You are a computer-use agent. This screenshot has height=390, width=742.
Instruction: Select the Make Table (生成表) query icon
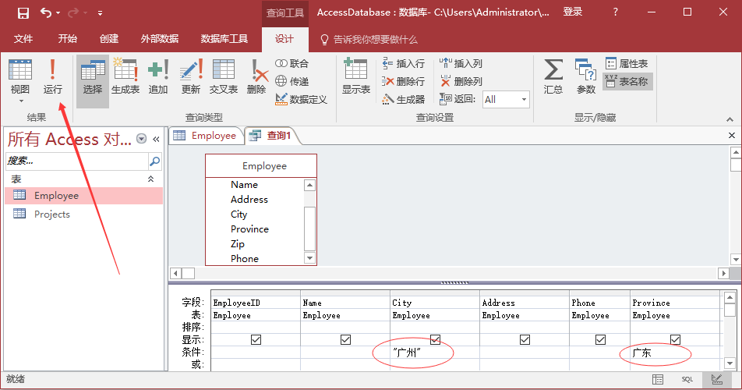tap(125, 77)
